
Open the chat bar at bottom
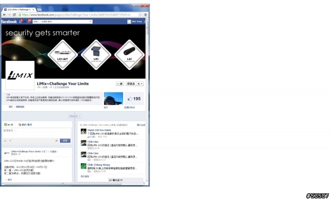[126, 180]
